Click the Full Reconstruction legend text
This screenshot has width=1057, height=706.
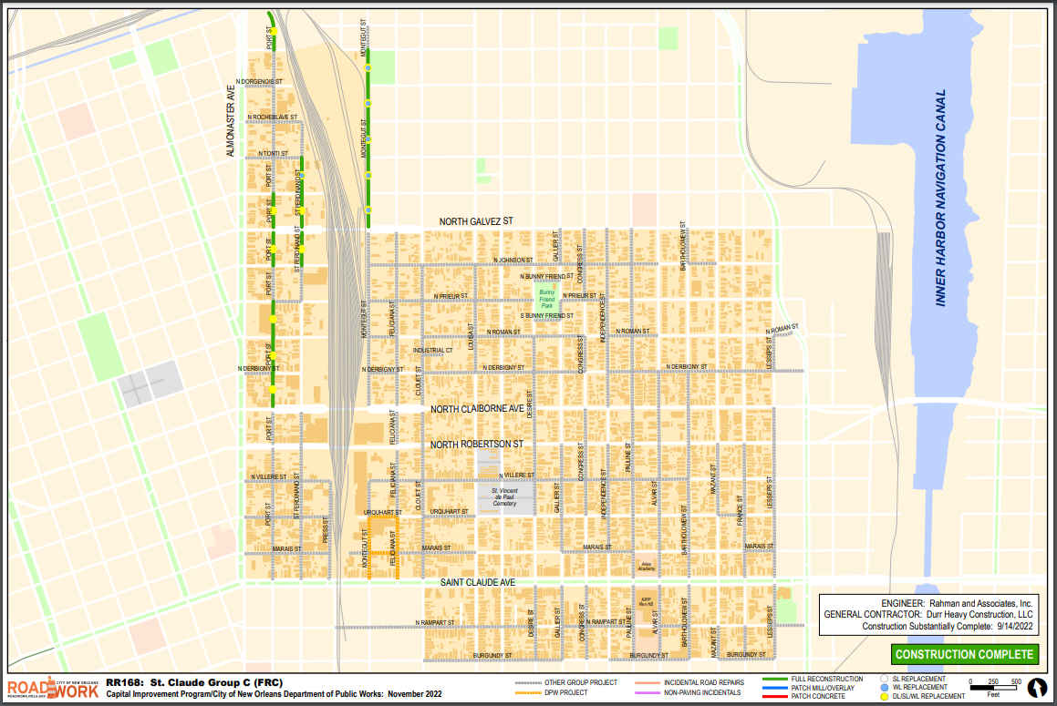pyautogui.click(x=826, y=679)
